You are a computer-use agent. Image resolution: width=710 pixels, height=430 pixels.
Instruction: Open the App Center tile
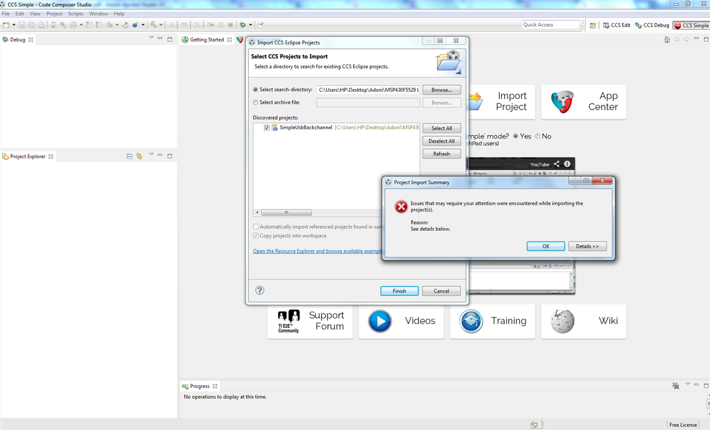click(x=584, y=102)
